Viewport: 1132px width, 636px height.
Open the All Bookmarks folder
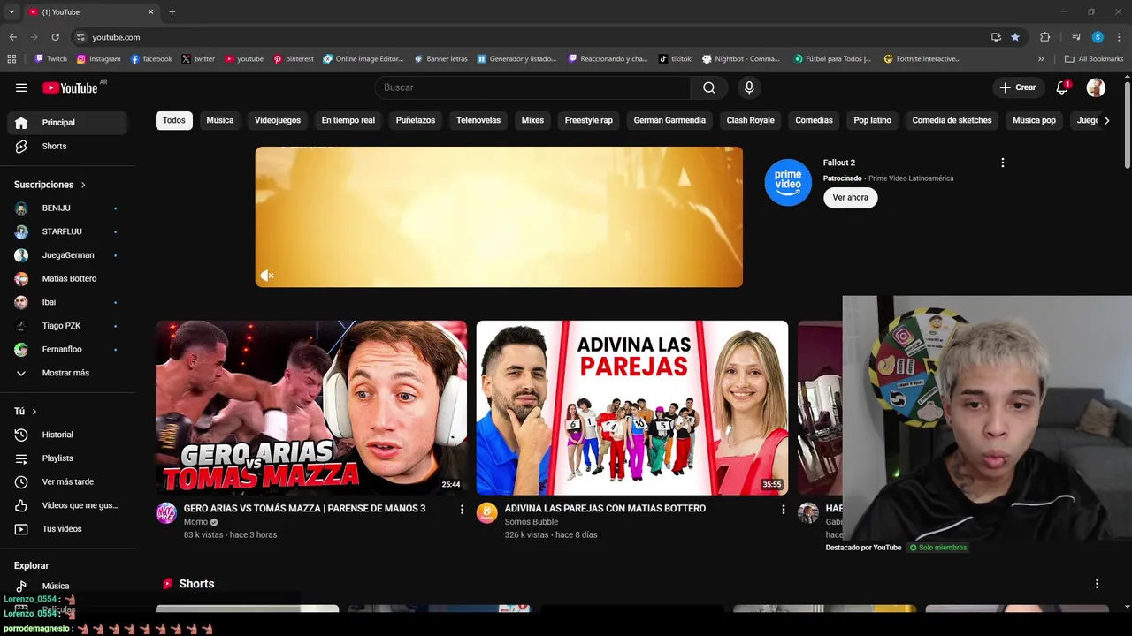1094,59
